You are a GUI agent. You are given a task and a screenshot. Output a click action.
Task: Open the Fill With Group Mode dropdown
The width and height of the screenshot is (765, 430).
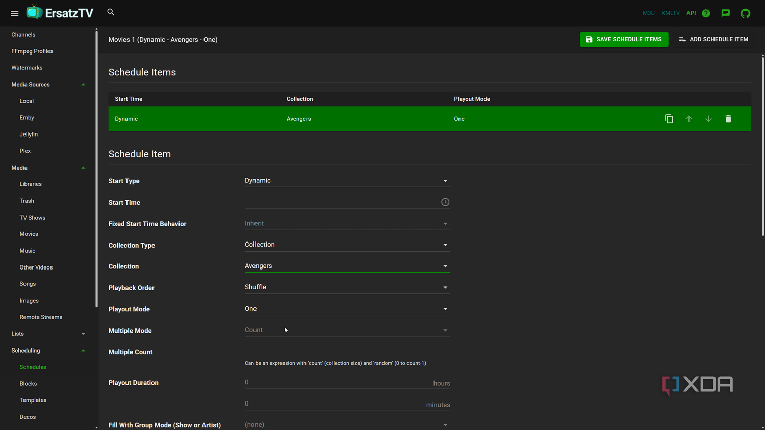point(347,424)
